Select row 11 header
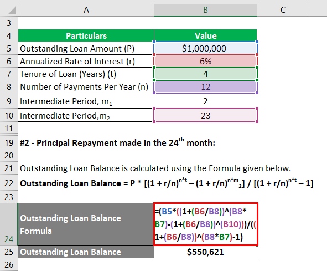 coord(9,128)
